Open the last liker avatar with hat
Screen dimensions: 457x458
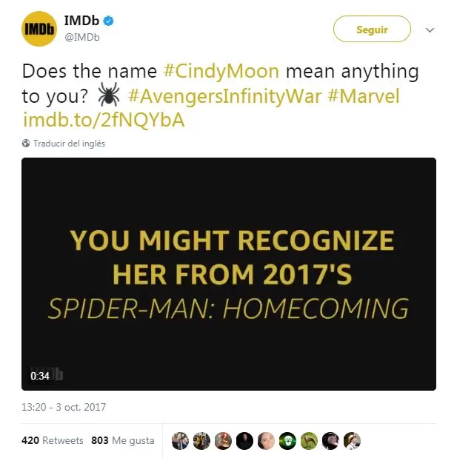coord(352,440)
